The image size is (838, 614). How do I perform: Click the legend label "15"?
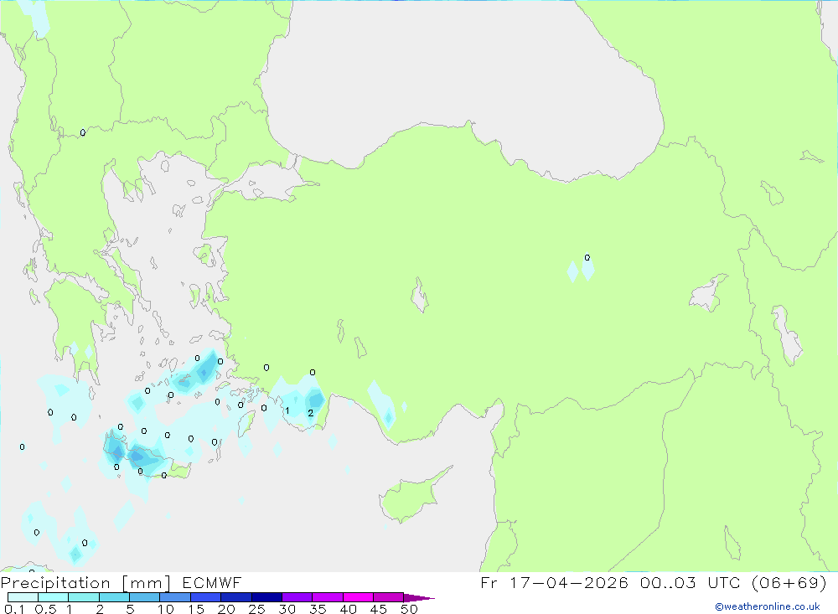coord(196,609)
